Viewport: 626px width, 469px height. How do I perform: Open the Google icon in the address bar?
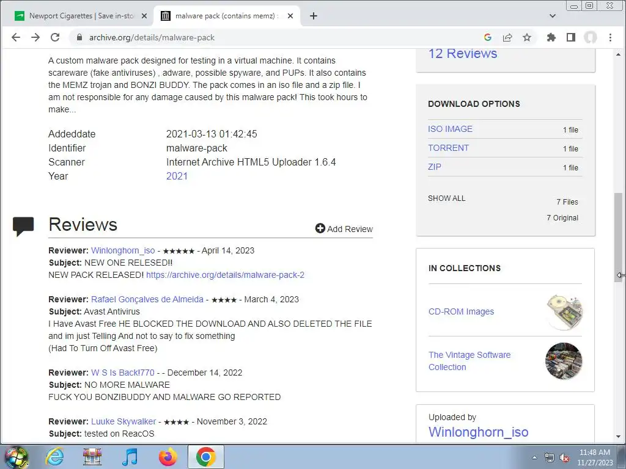(x=487, y=37)
